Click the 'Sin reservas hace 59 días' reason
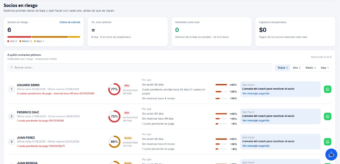The height and width of the screenshot is (164, 340). pos(158,119)
